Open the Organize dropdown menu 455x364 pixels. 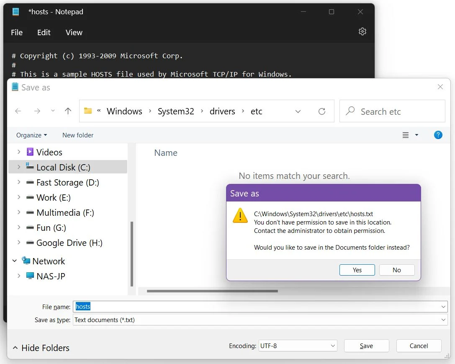[x=32, y=135]
